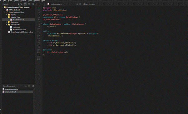Open the Window menu
The image size is (188, 114).
tap(37, 1)
